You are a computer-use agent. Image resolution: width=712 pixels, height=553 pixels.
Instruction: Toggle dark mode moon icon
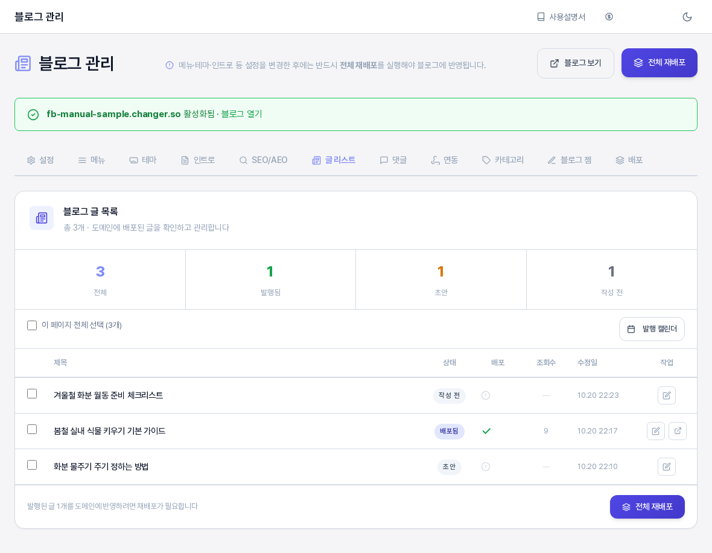tap(687, 17)
